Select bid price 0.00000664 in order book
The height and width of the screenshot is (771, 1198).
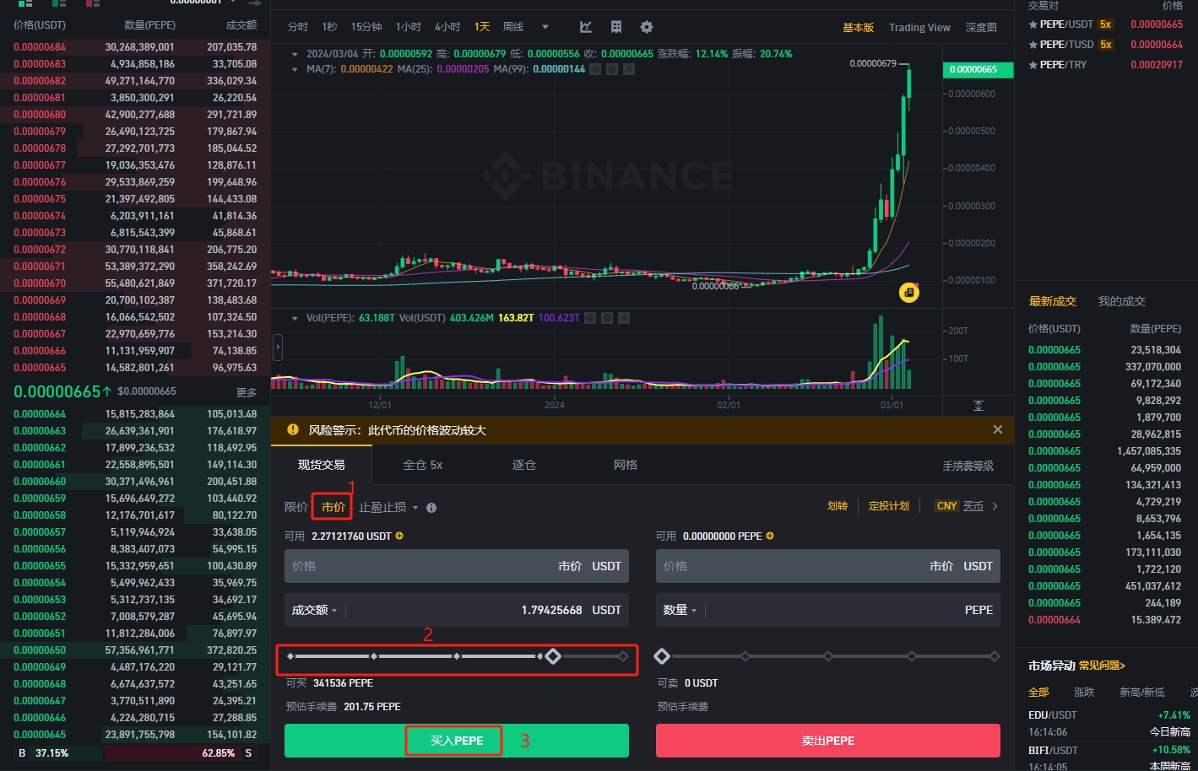click(40, 414)
